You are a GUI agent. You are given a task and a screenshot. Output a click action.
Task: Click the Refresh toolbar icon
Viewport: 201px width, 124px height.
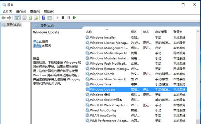(30, 18)
